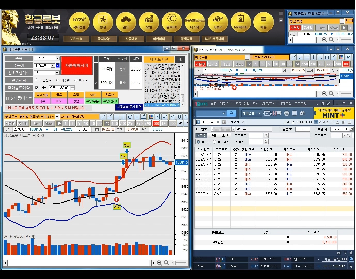The height and width of the screenshot is (279, 356).
Task: Open color palette icon in main chart
Action: click(x=151, y=117)
